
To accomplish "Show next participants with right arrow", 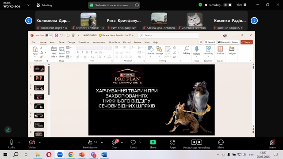I will tap(254, 21).
